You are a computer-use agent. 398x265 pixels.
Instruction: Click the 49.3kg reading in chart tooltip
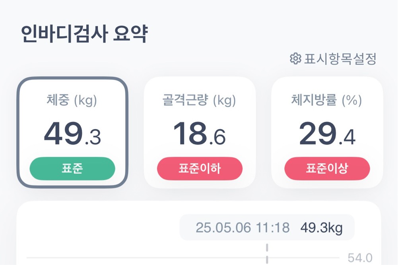click(x=321, y=228)
